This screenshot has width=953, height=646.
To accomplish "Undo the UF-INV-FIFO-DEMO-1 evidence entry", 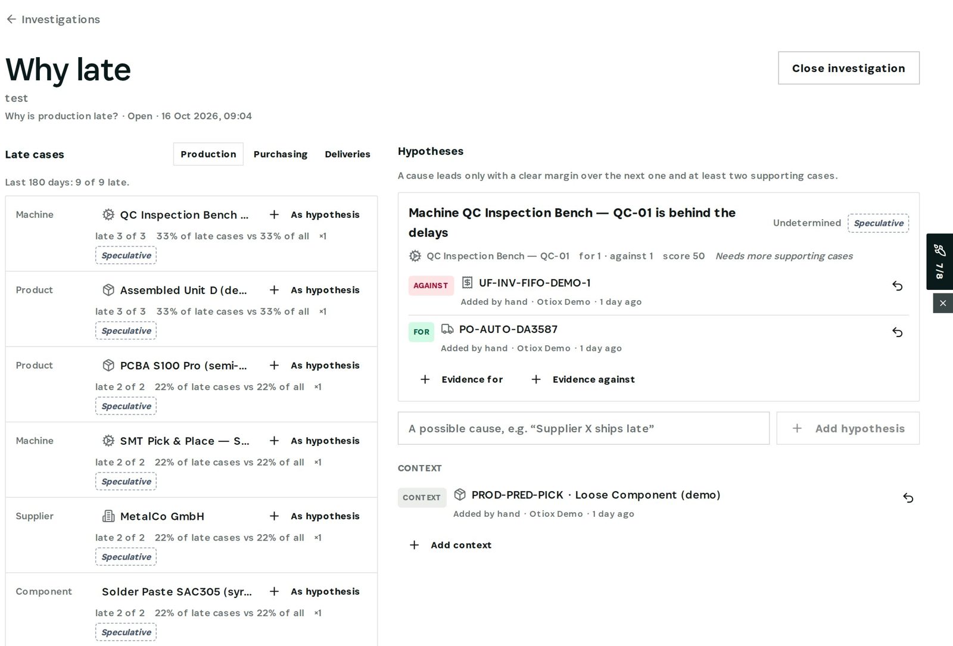I will tap(897, 286).
